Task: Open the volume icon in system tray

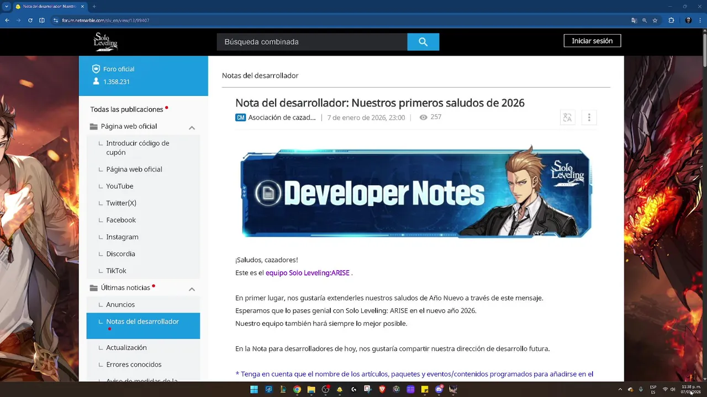Action: [x=673, y=389]
